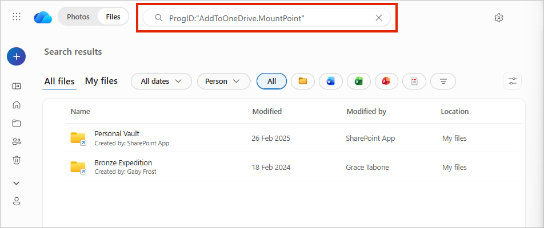Filter results by Word documents
Viewport: 544px width, 228px height.
click(x=331, y=82)
